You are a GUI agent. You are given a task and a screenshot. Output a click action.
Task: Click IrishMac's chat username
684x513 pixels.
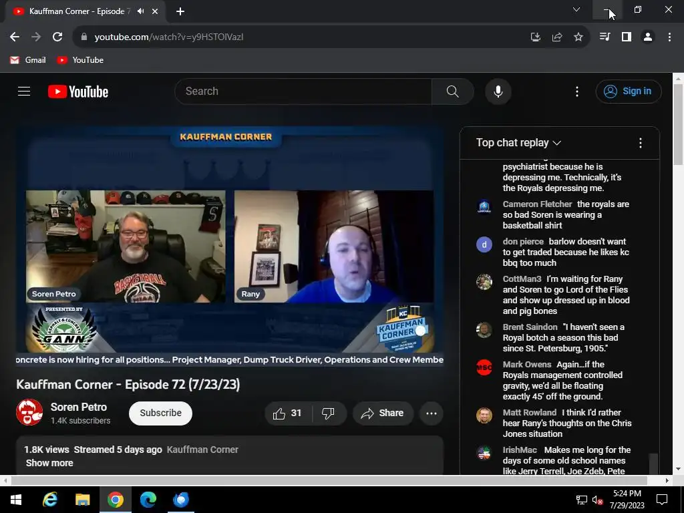pyautogui.click(x=520, y=450)
